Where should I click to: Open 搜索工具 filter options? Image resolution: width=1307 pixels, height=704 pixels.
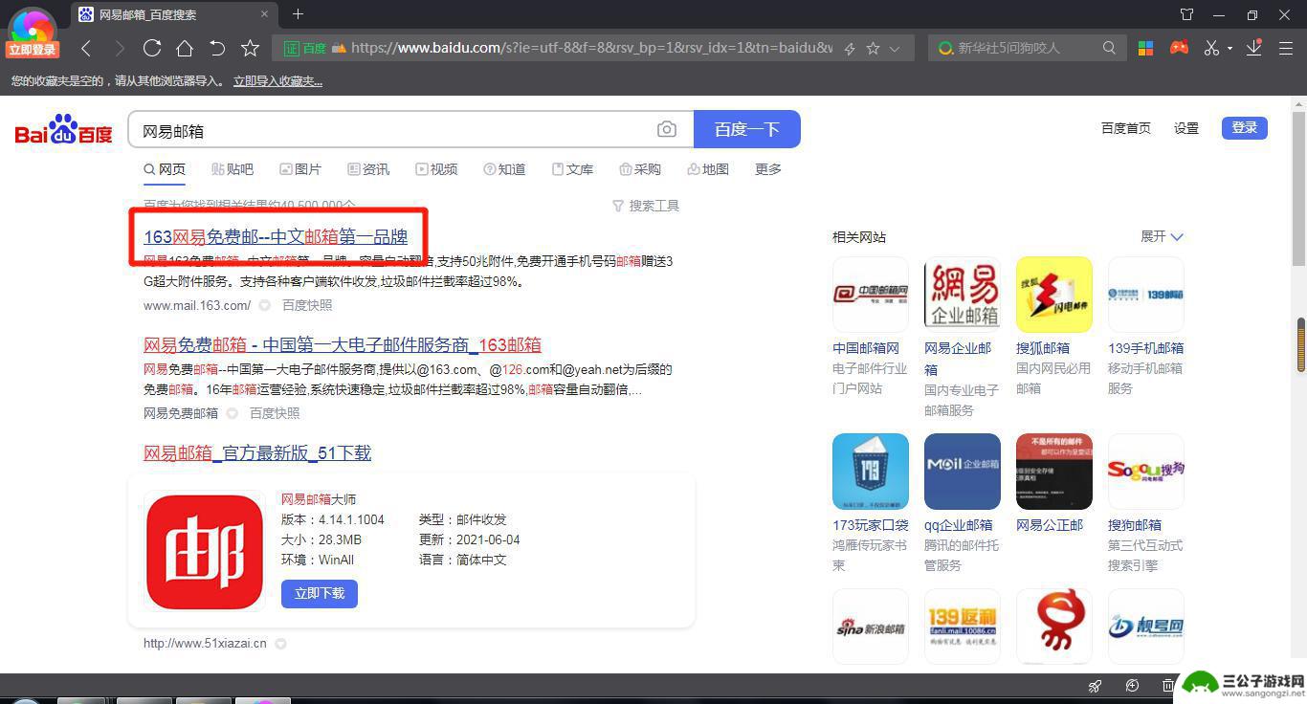point(646,206)
